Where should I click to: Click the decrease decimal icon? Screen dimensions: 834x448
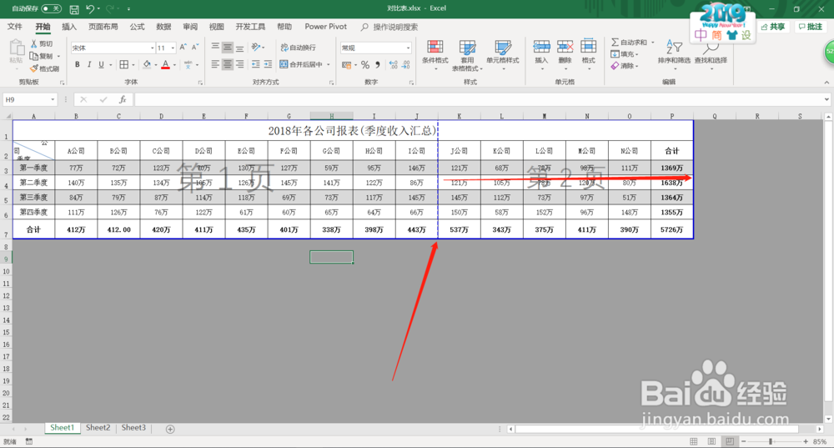[x=406, y=65]
